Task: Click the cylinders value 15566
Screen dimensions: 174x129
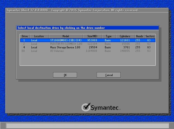Action: (126, 44)
